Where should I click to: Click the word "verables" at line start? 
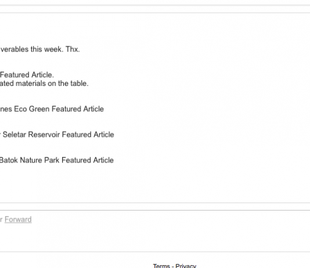pos(15,49)
